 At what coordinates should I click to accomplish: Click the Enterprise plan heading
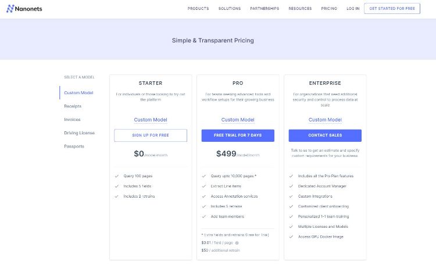tap(325, 83)
